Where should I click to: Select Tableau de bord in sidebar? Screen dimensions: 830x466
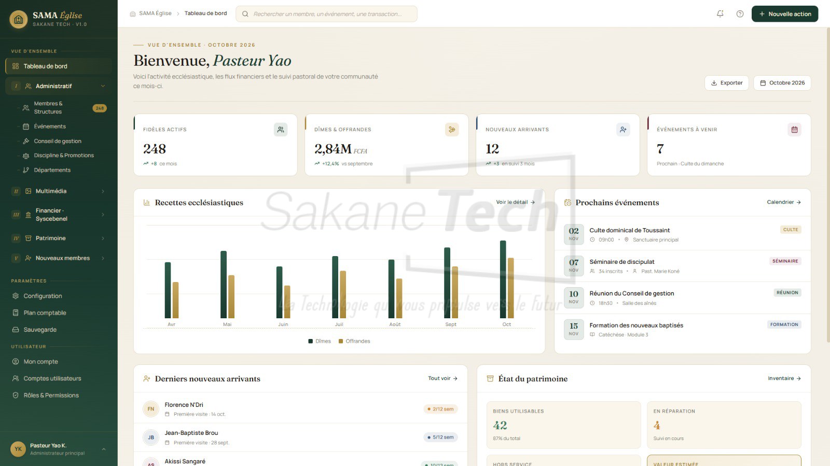(59, 66)
